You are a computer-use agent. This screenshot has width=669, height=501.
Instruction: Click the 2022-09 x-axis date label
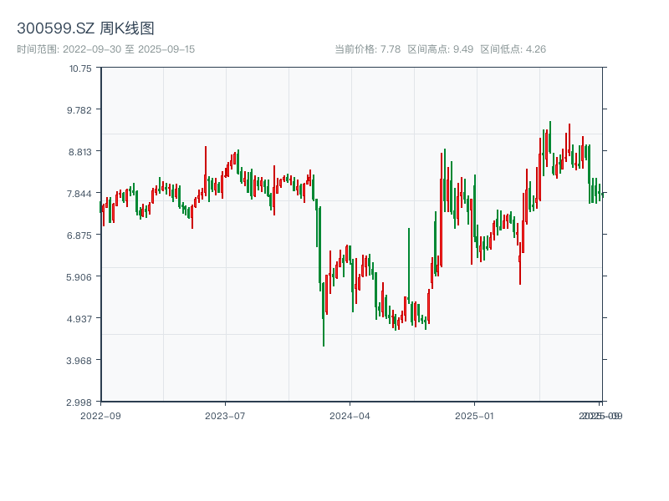tap(100, 415)
